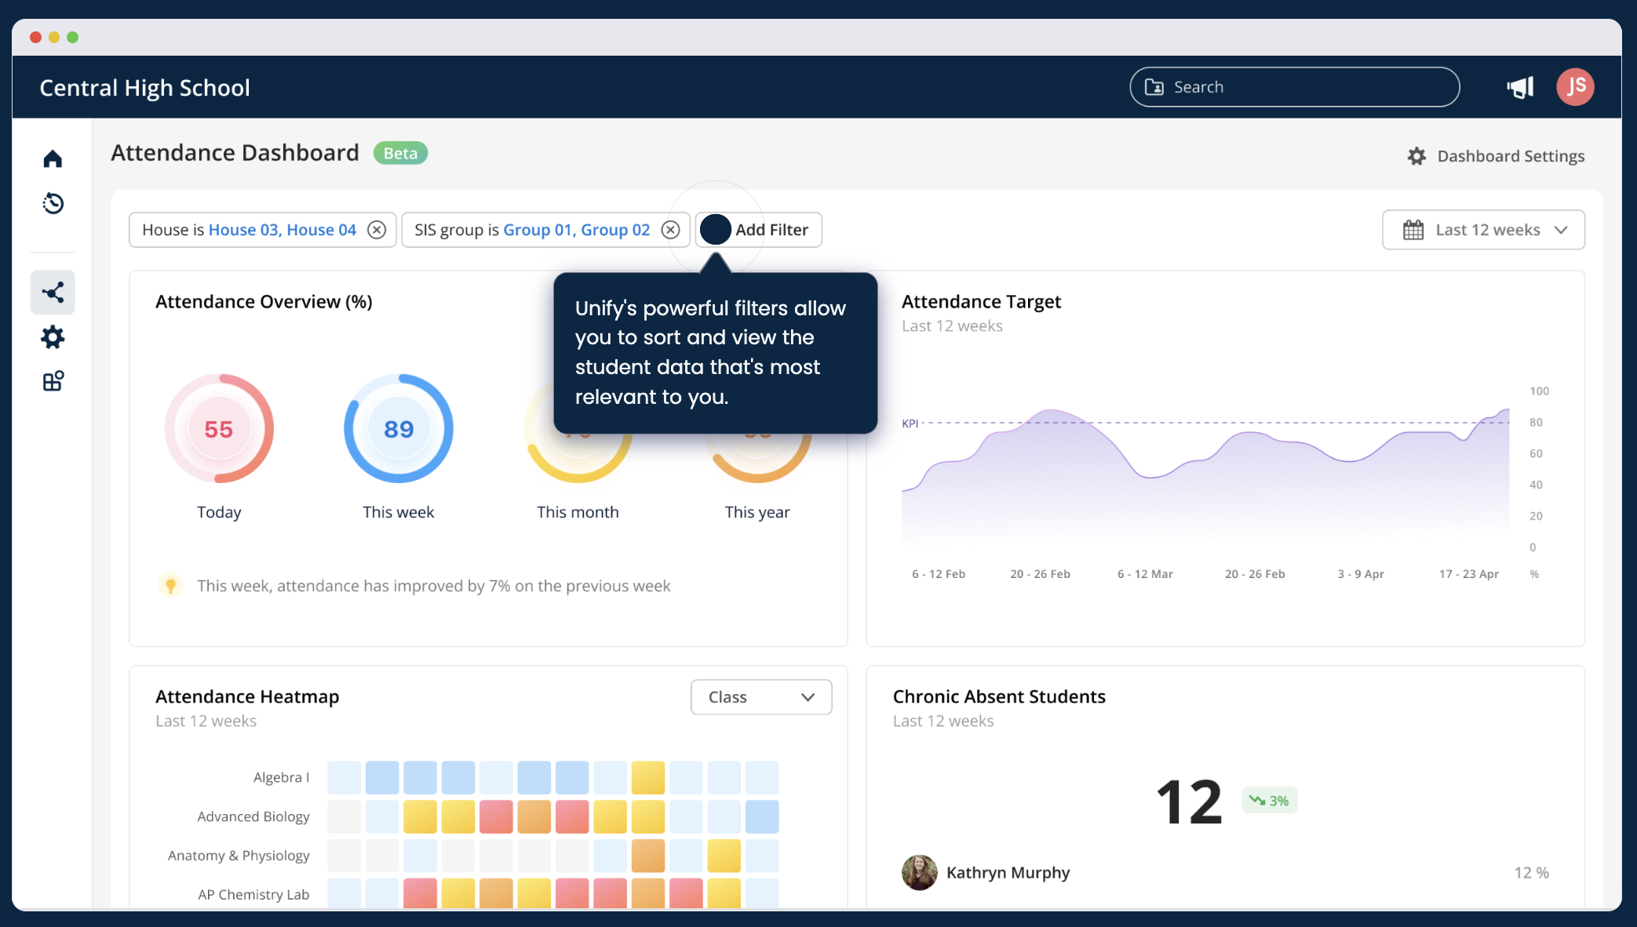Open the Last 12 weeks dropdown
Viewport: 1637px width, 927px height.
[x=1482, y=230]
